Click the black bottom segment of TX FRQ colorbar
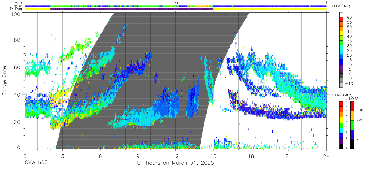Image resolution: width=367 pixels, height=169 pixels. point(342,146)
